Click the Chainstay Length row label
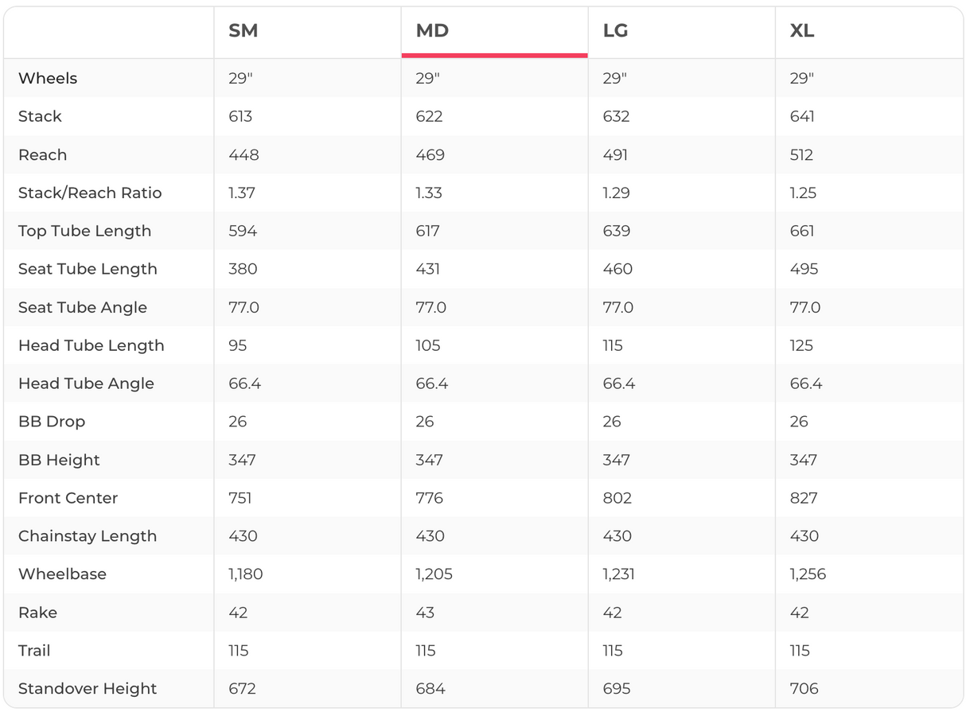 (88, 536)
